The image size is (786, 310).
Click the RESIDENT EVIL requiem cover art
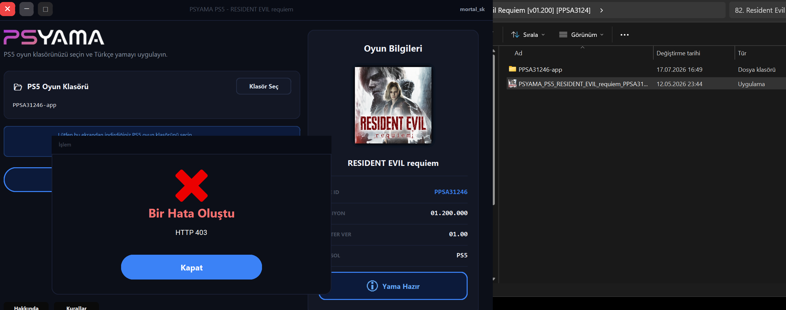pos(393,105)
